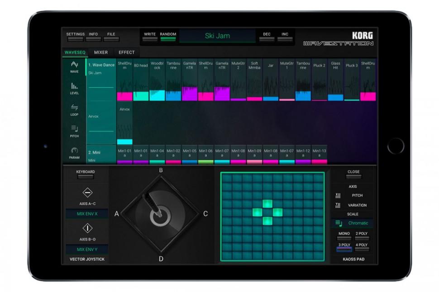Select the BD head wave step
This screenshot has height=292, width=439.
pyautogui.click(x=141, y=80)
